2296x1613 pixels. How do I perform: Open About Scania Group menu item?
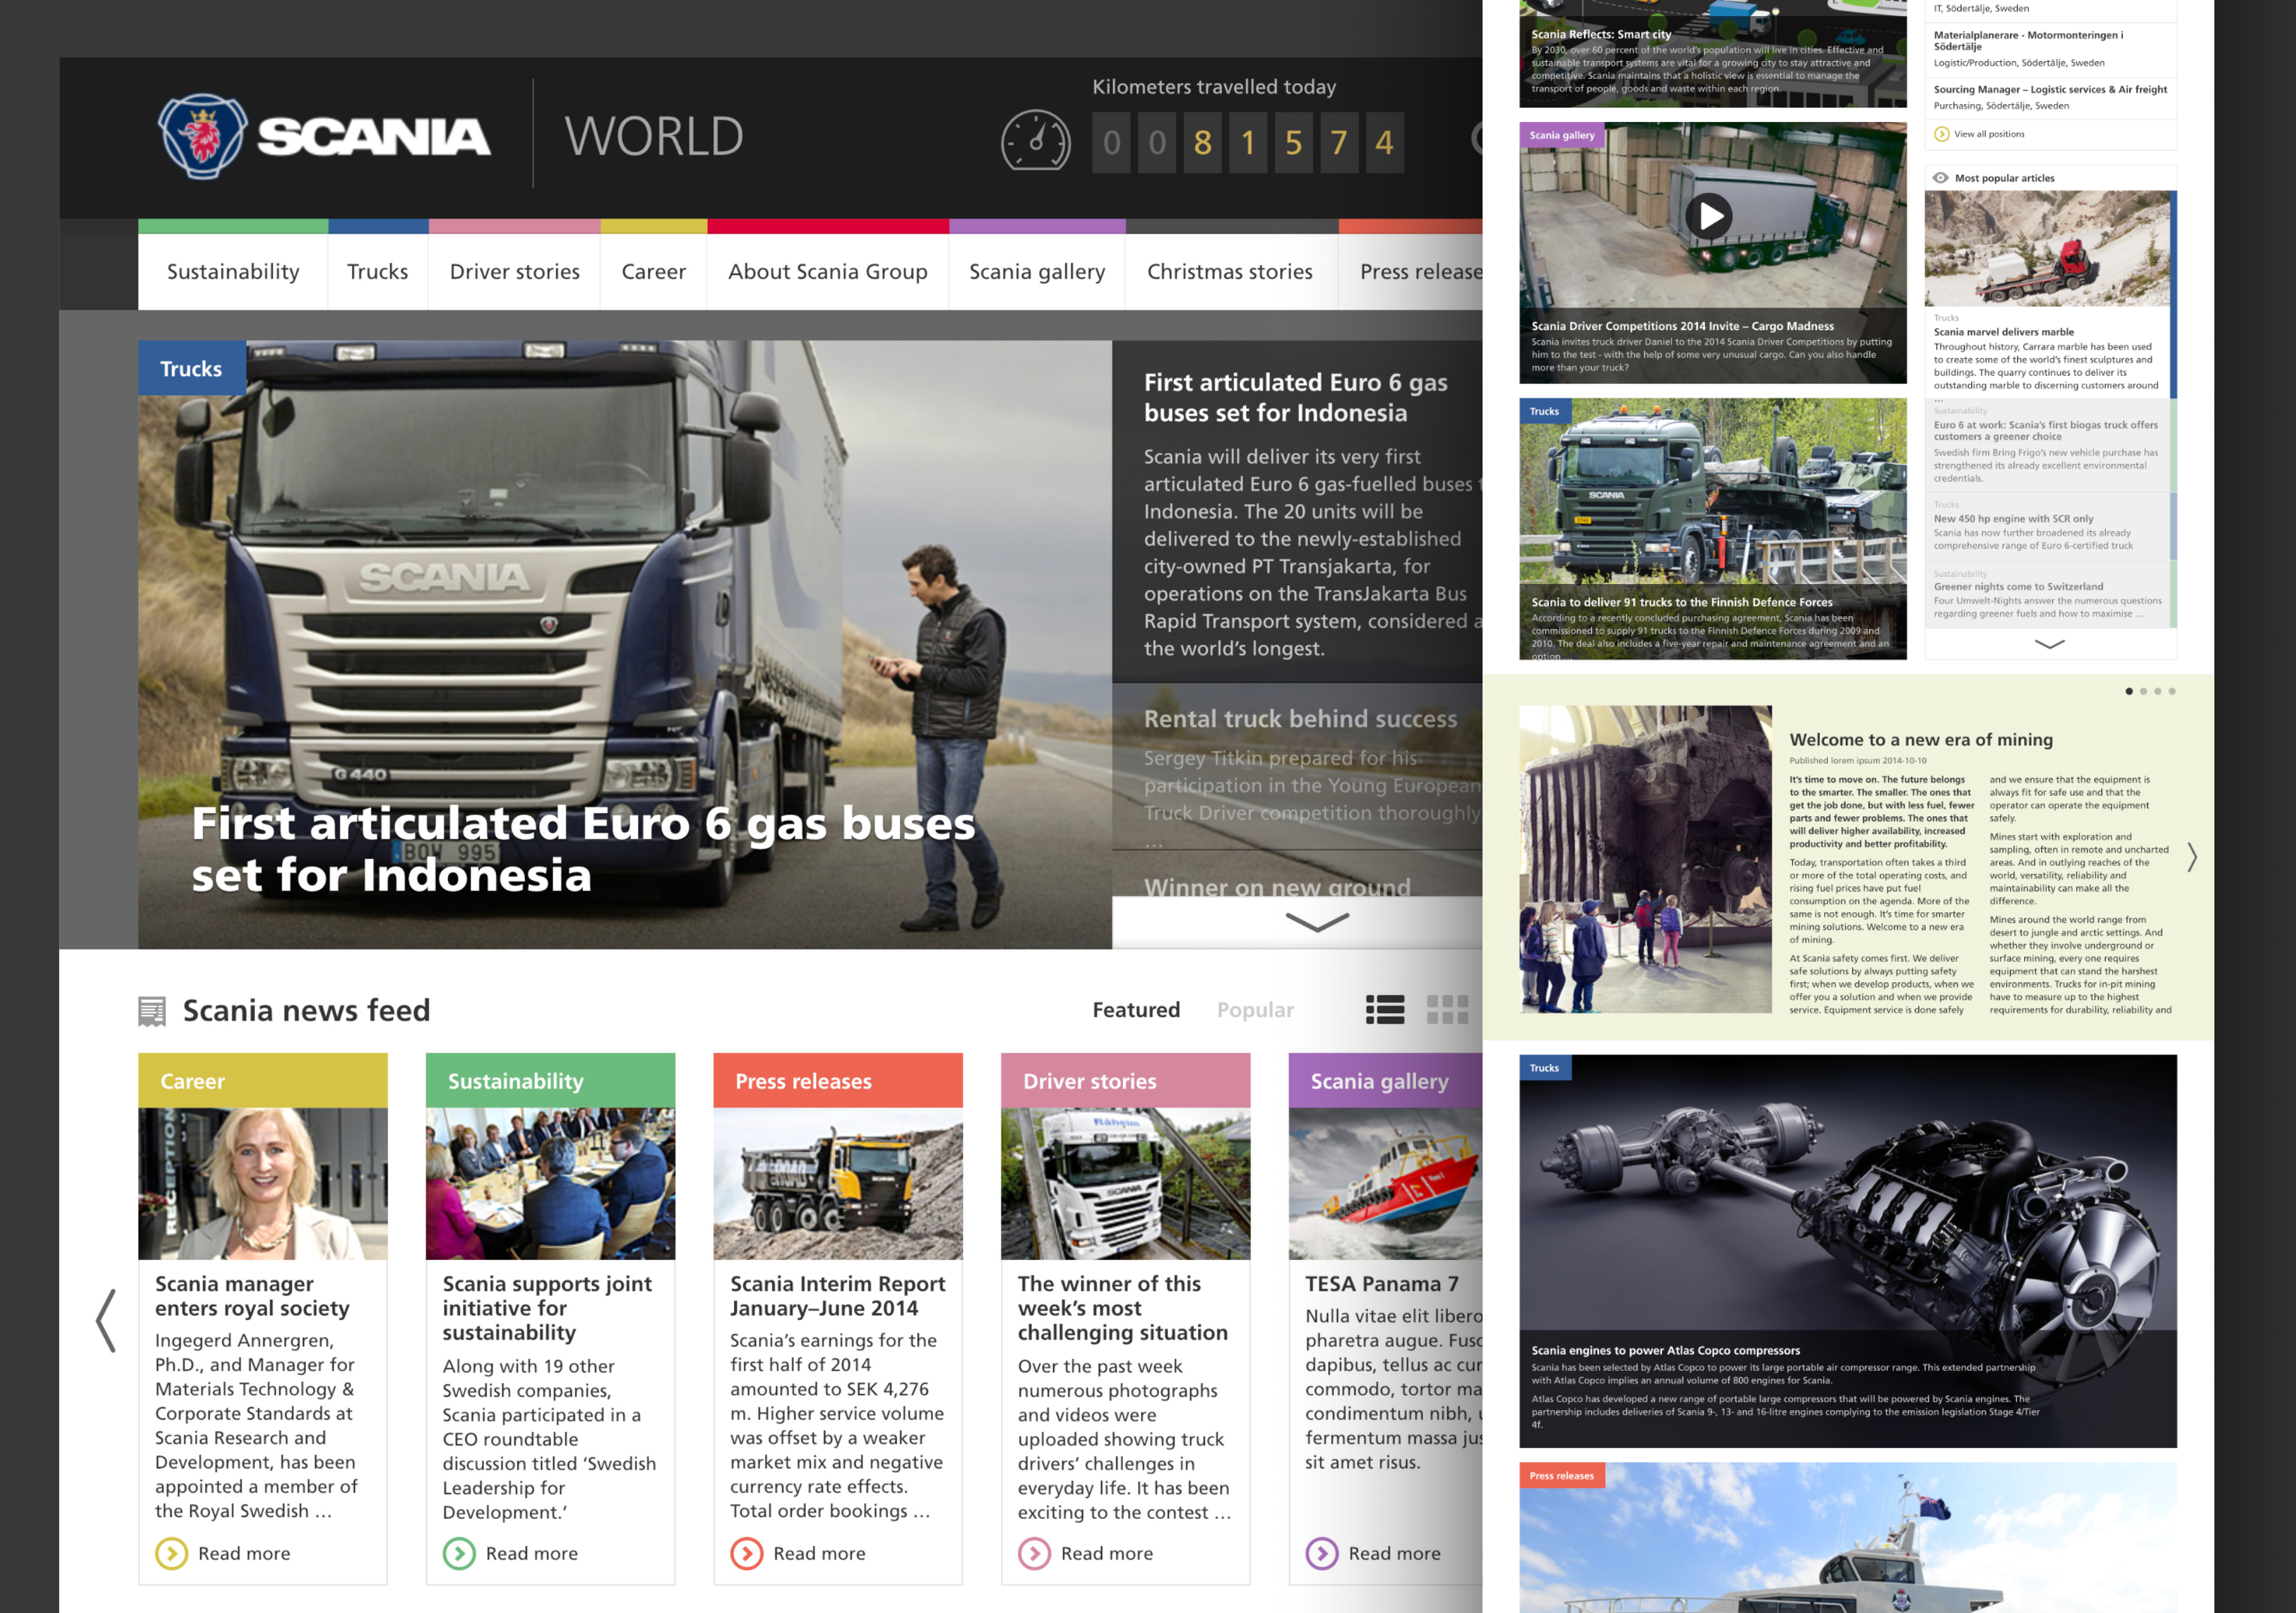(x=828, y=271)
